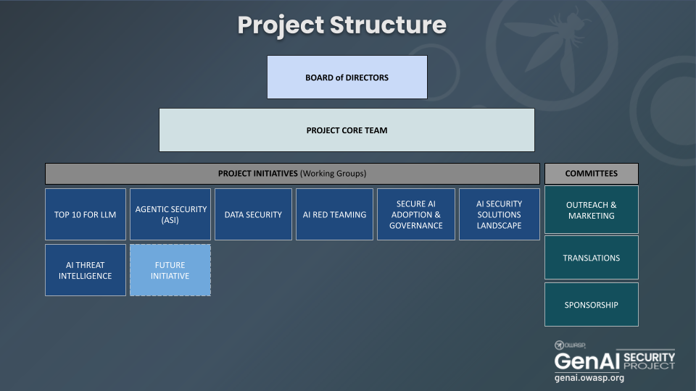Click the Project Structure title
The height and width of the screenshot is (391, 696).
[x=341, y=25]
